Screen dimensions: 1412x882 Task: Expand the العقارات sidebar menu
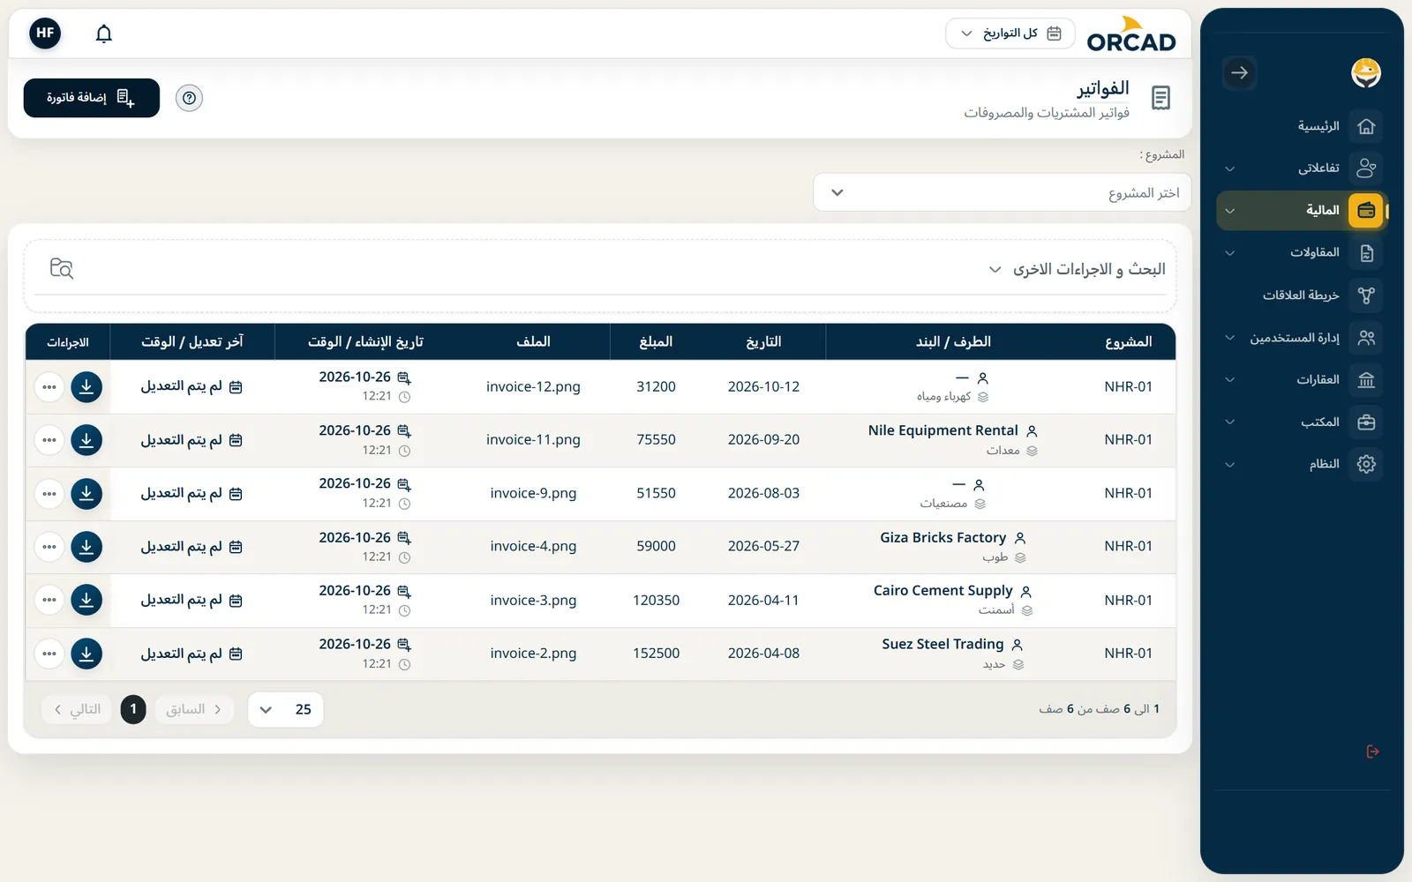point(1302,380)
